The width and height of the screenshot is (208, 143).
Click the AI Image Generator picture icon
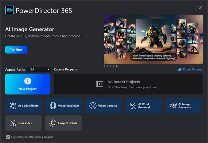point(173,106)
